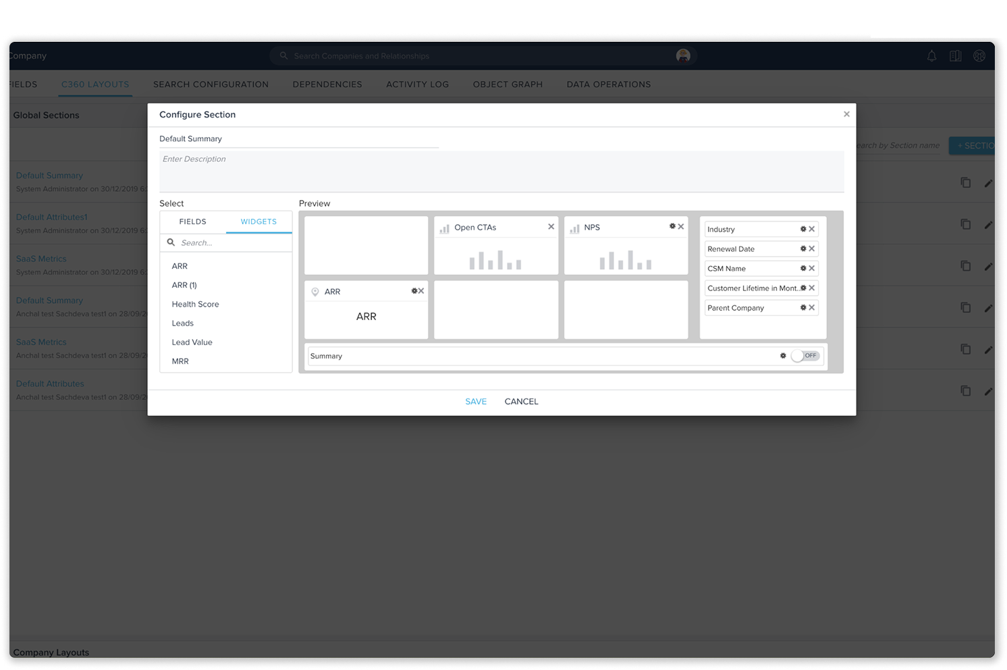Select ARR (1) in widget list
This screenshot has height=670, width=1007.
click(184, 285)
